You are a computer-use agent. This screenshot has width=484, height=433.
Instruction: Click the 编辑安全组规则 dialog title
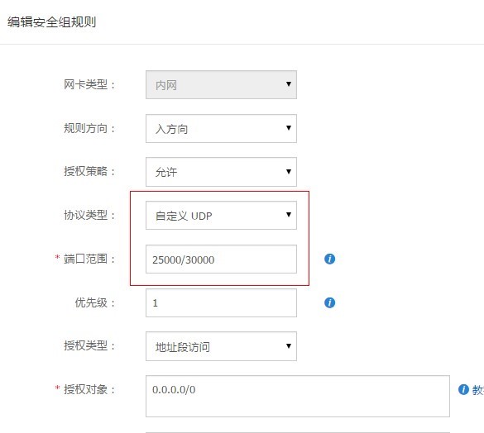pos(52,21)
